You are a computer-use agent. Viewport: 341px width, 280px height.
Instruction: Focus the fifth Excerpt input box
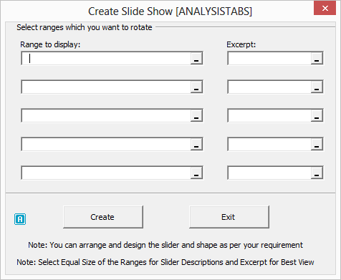tap(269, 173)
